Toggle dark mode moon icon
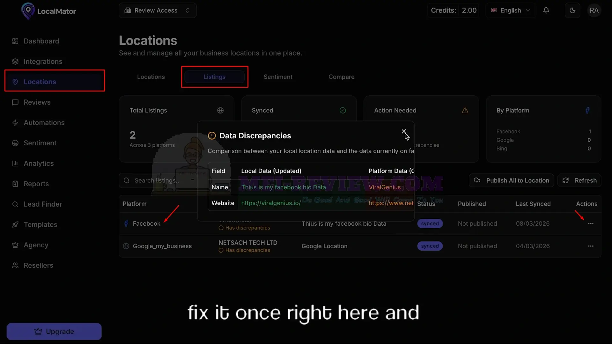The image size is (612, 344). 572,11
